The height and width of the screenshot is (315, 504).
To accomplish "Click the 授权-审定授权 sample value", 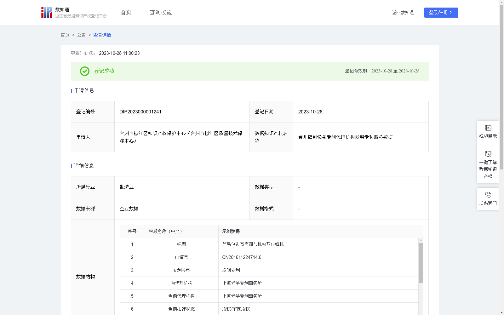I will [236, 309].
